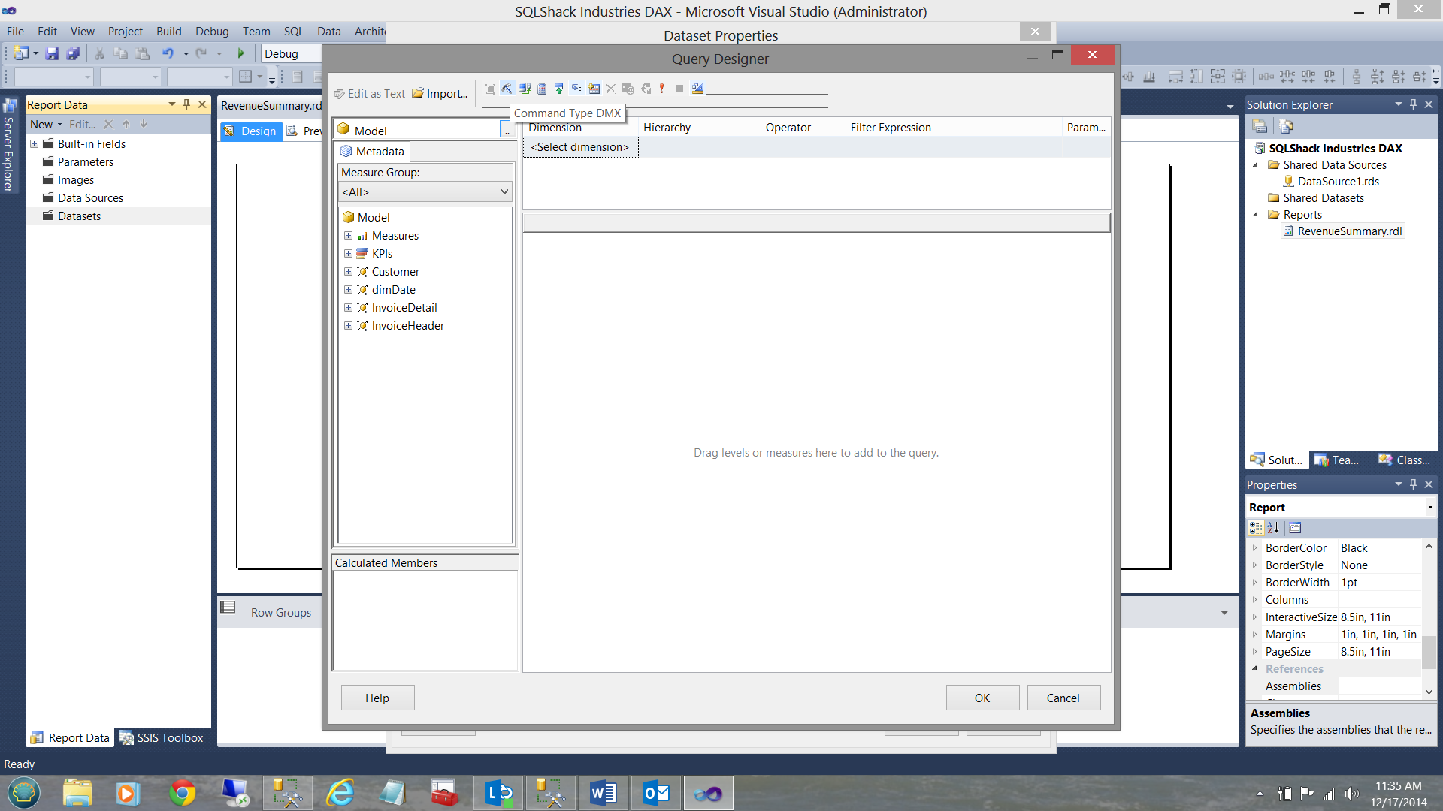The height and width of the screenshot is (811, 1443).
Task: Open the Build menu
Action: pos(168,31)
